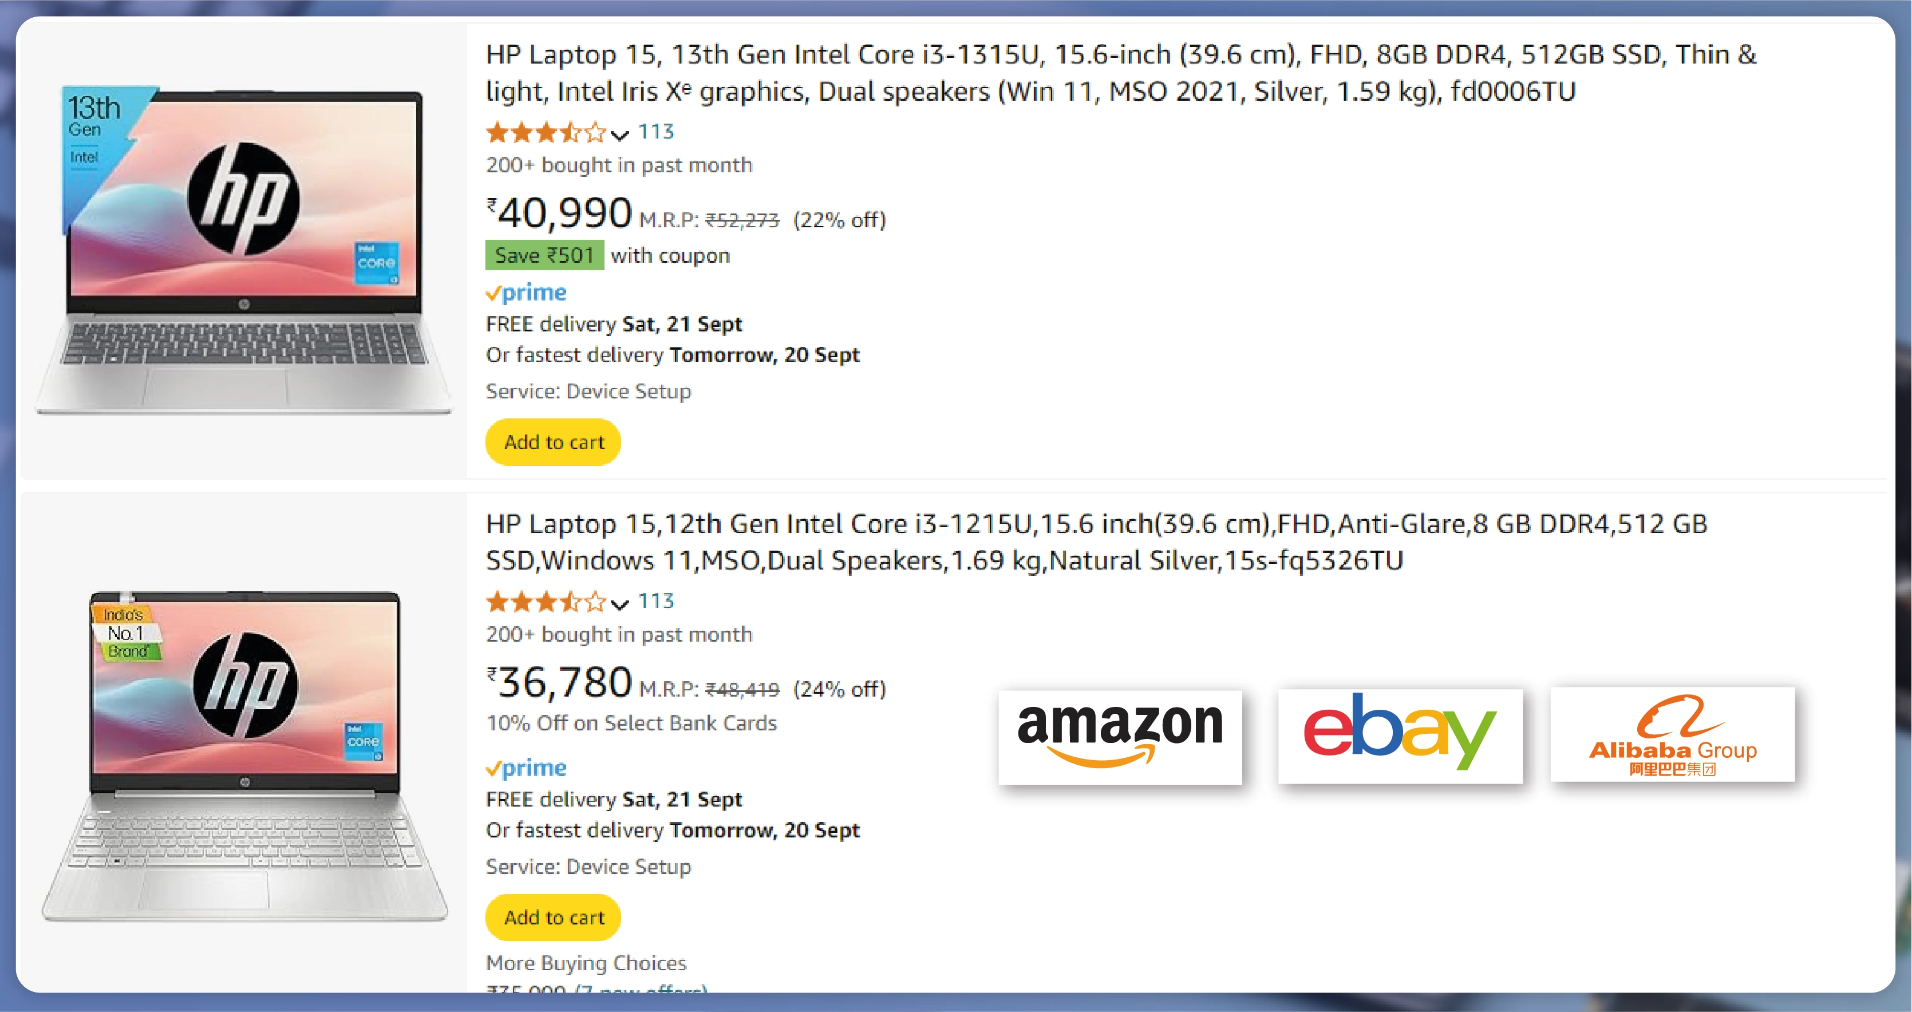Click the More Buying Choices offers link
This screenshot has height=1012, width=1912.
coord(596,989)
